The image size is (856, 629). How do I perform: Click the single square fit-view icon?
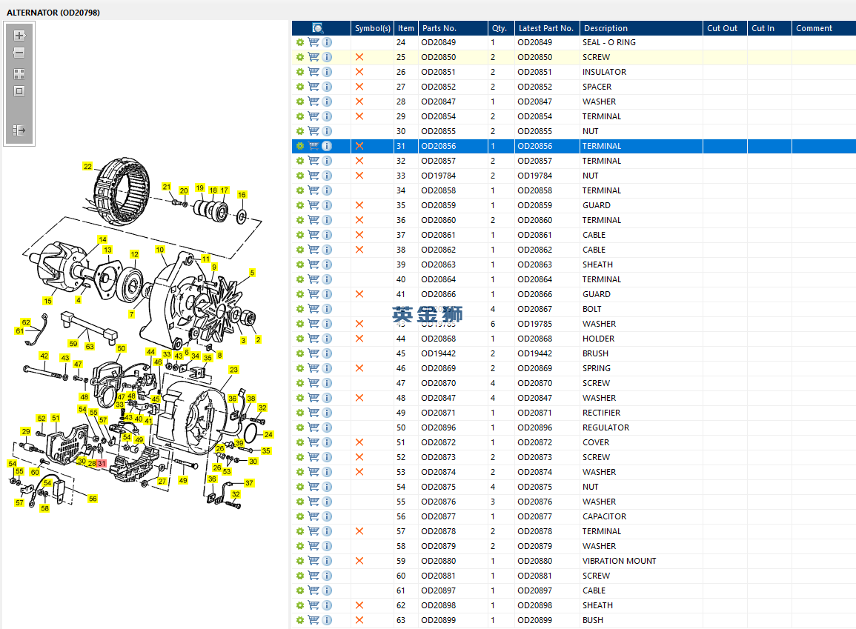click(19, 91)
